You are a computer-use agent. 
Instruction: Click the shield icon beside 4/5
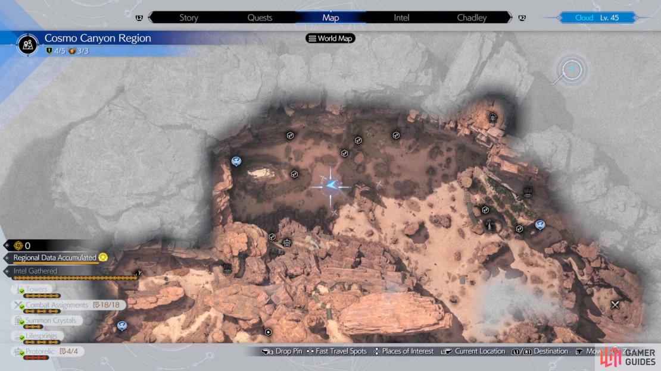click(49, 51)
